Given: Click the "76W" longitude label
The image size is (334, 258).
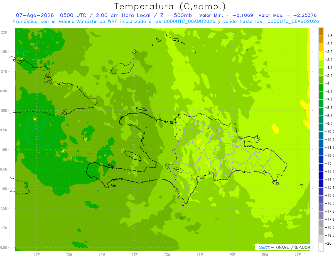Looking at the screenshot, I should pyautogui.click(x=36, y=254).
